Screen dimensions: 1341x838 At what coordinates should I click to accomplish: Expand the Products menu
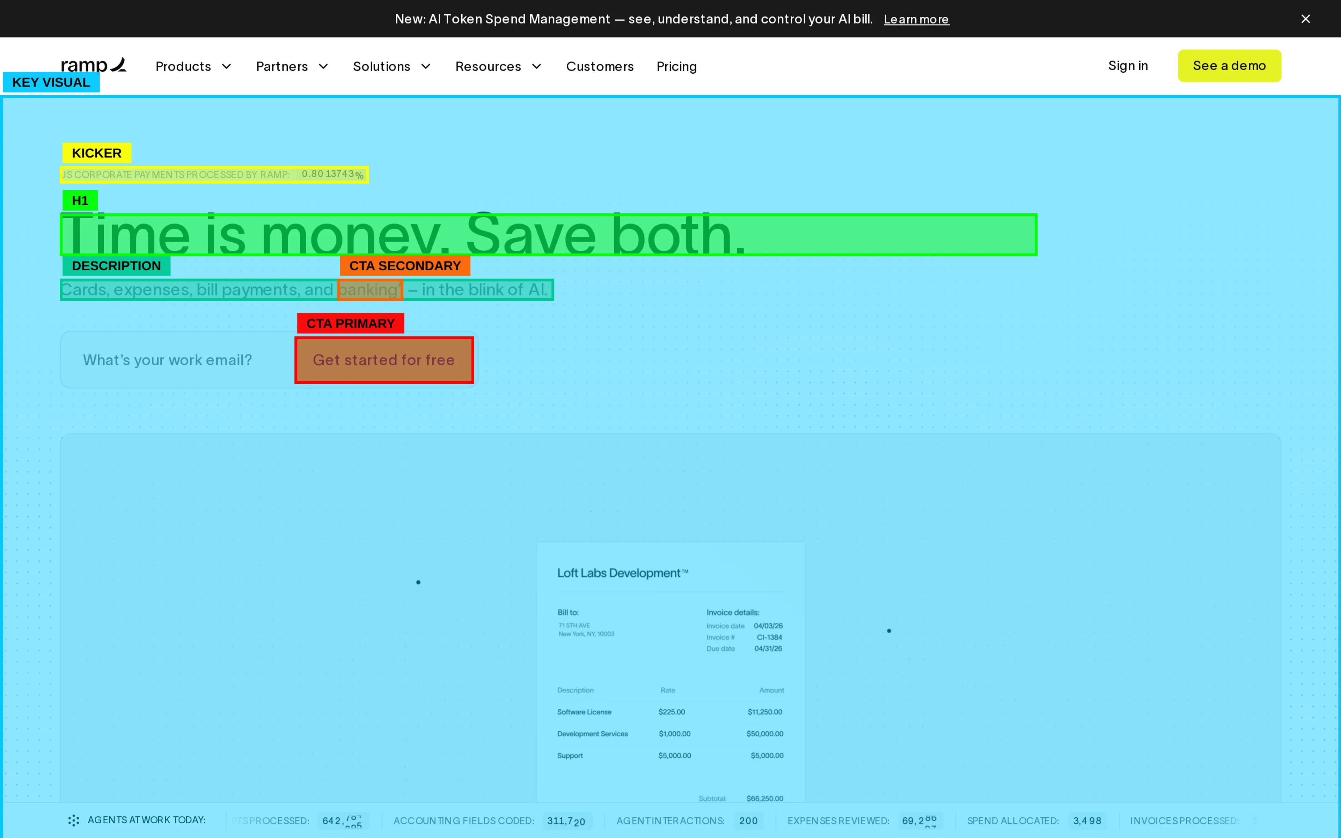193,66
